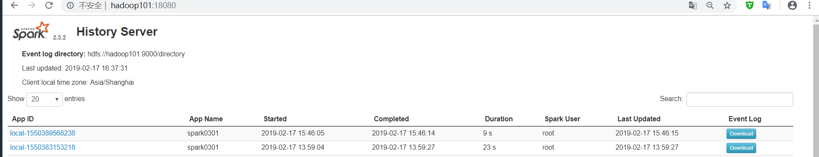Sort table by Duration column header

[499, 119]
